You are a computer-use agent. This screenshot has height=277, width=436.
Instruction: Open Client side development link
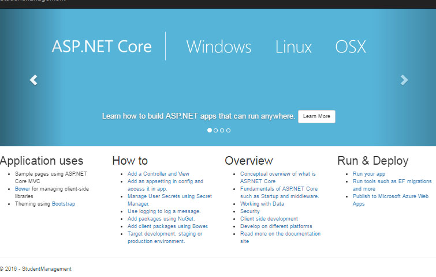point(269,219)
